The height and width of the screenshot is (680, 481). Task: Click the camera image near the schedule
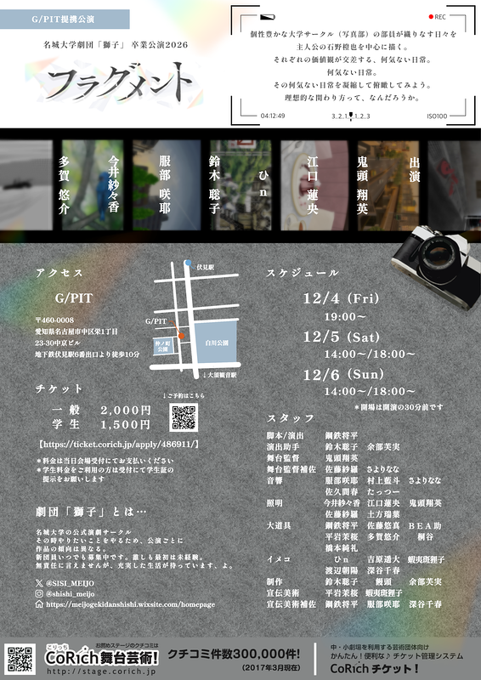(x=437, y=266)
